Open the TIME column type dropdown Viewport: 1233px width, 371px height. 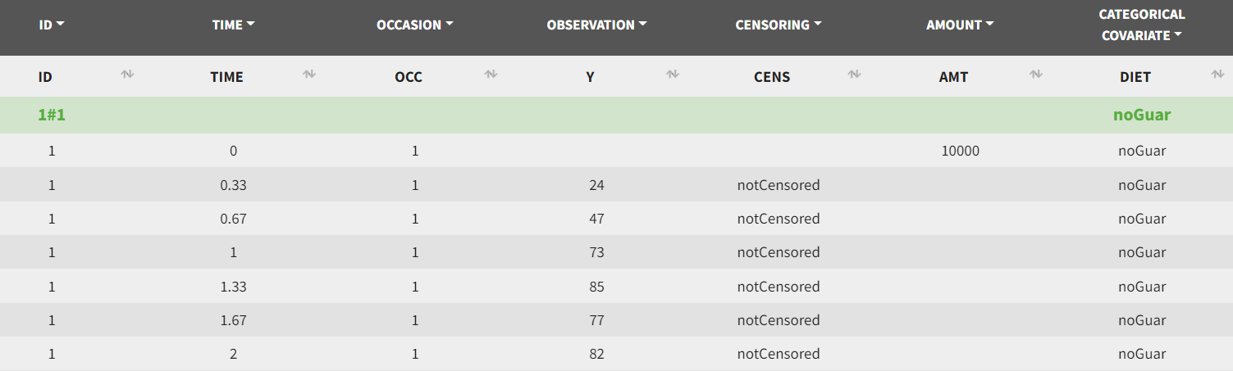(234, 25)
